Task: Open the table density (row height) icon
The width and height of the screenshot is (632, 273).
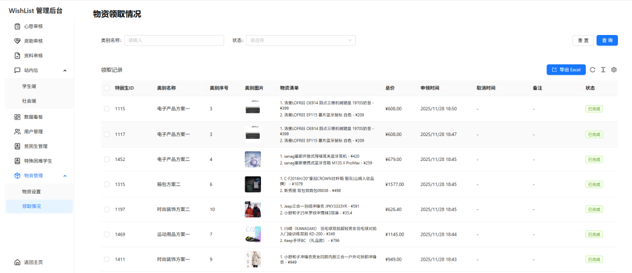Action: point(603,70)
